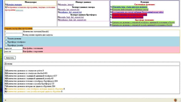This screenshot has width=181, height=102.
Task: Open wordpress_brut_list_export.txt link
Action: pyautogui.click(x=73, y=20)
